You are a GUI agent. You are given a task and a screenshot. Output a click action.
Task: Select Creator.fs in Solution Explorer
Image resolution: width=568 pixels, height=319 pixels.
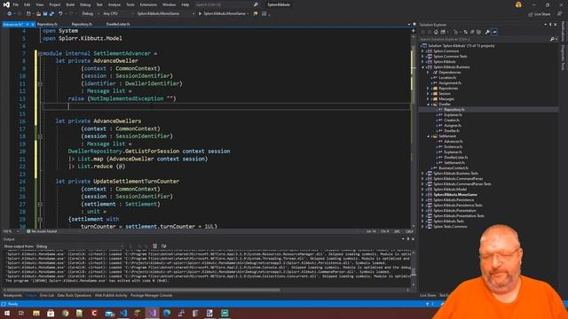tap(452, 121)
